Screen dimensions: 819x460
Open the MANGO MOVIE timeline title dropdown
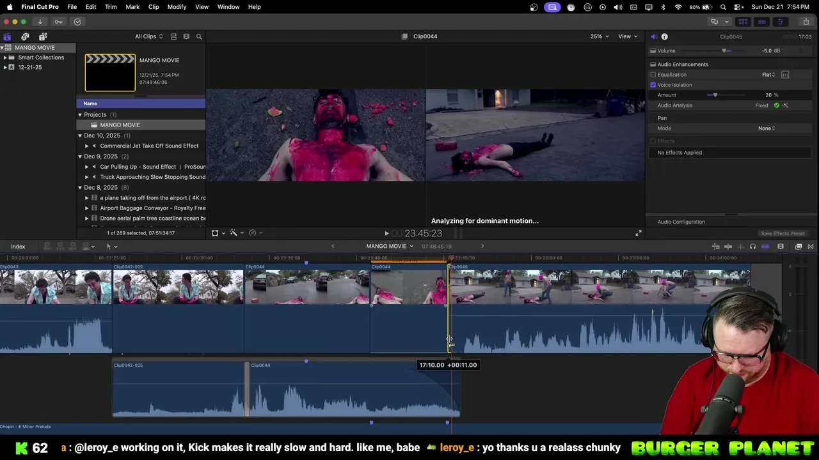pyautogui.click(x=390, y=247)
